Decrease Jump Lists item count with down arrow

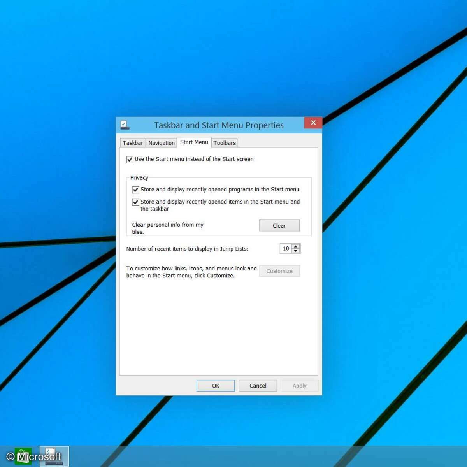[296, 251]
